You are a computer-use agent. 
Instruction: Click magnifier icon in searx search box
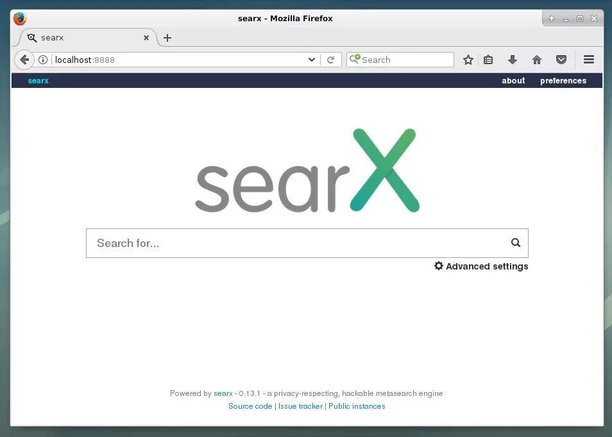[516, 243]
